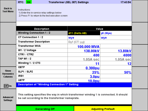This screenshot has width=148, height=111.
Task: Select CTR1 / CTR2 row label
Action: [42, 55]
